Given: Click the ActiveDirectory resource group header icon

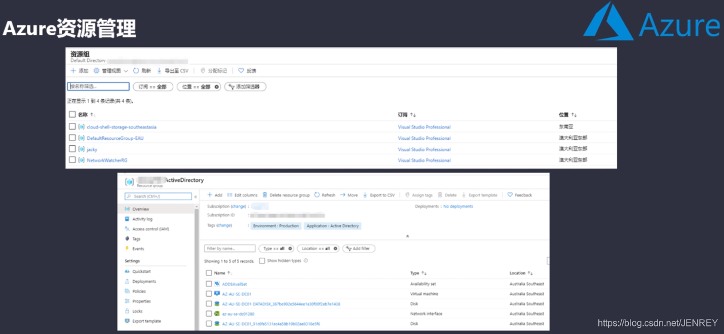Looking at the screenshot, I should [x=129, y=182].
